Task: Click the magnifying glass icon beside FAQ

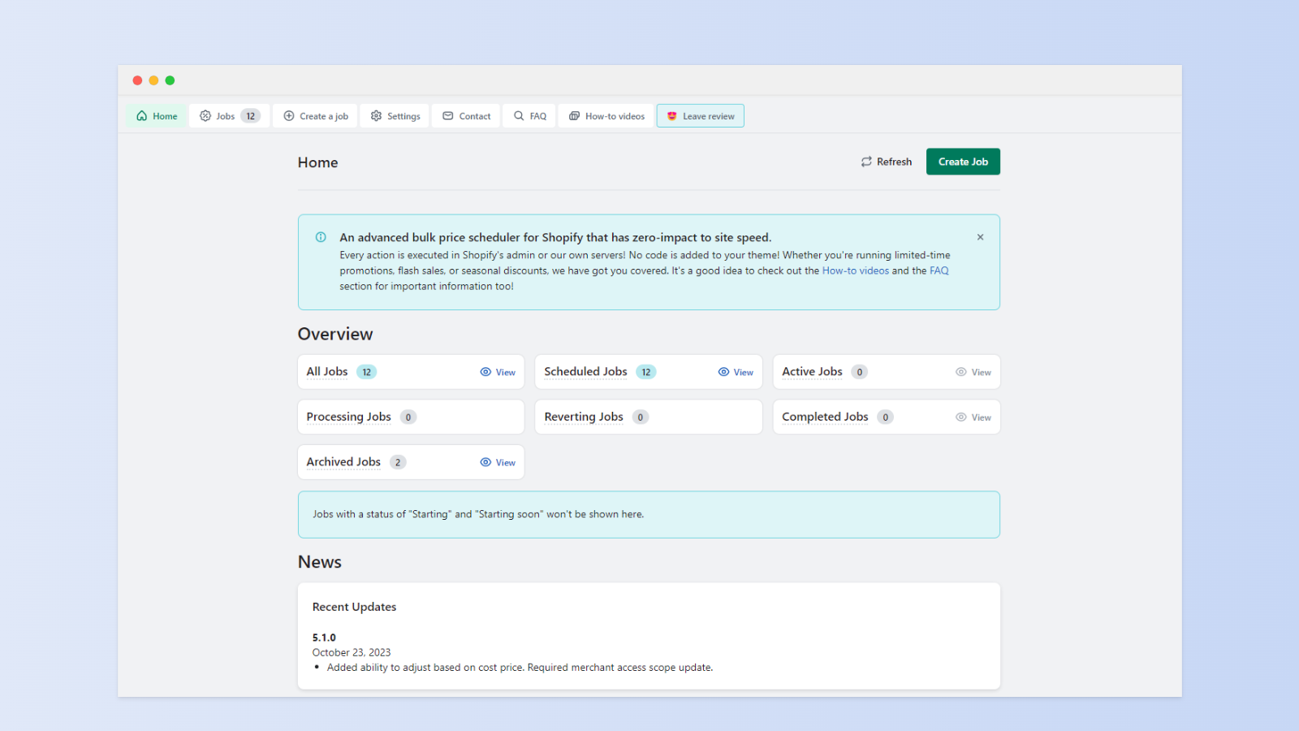Action: pyautogui.click(x=518, y=115)
